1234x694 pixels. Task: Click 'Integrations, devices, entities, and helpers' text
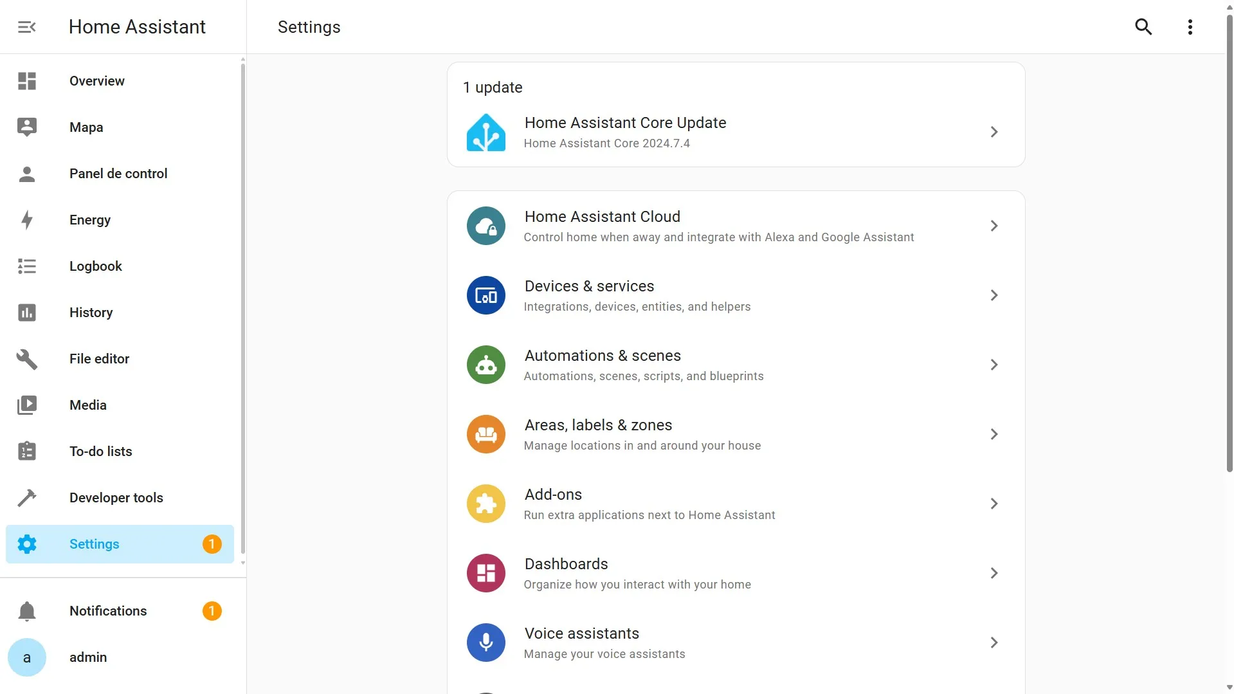tap(637, 307)
